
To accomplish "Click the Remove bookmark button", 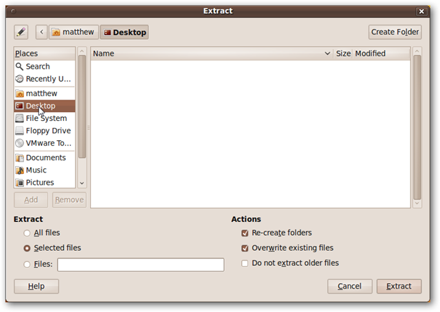I will coord(69,200).
